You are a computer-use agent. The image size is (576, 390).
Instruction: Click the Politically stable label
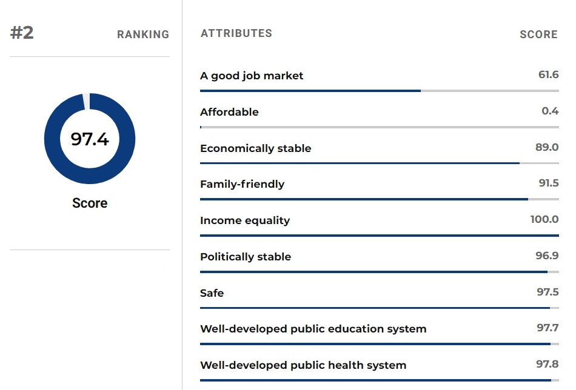(x=246, y=256)
